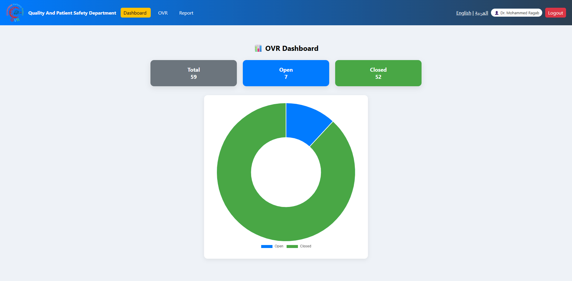Viewport: 572px width, 281px height.
Task: Select the Closed 52 summary card
Action: click(x=378, y=73)
